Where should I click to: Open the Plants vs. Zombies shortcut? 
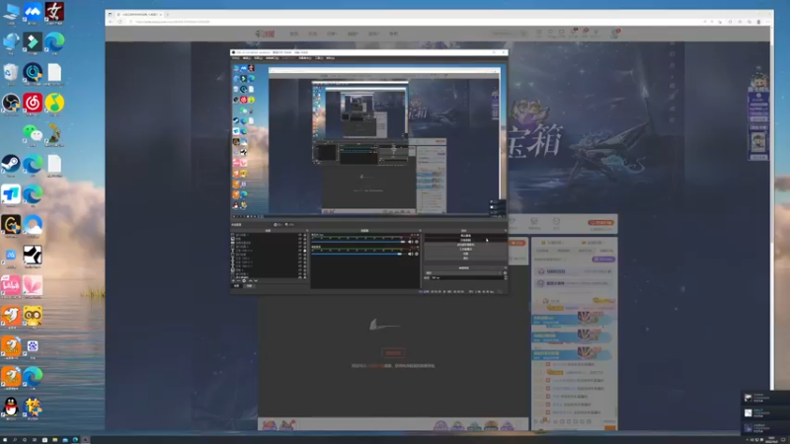pos(54,134)
